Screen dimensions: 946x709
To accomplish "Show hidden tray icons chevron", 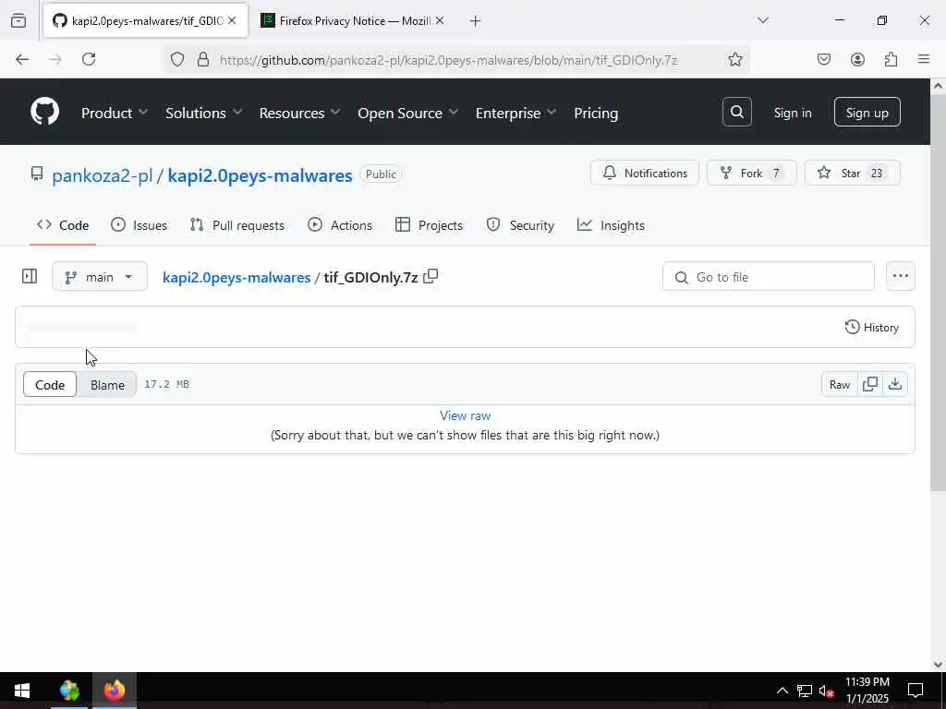I will tap(782, 691).
